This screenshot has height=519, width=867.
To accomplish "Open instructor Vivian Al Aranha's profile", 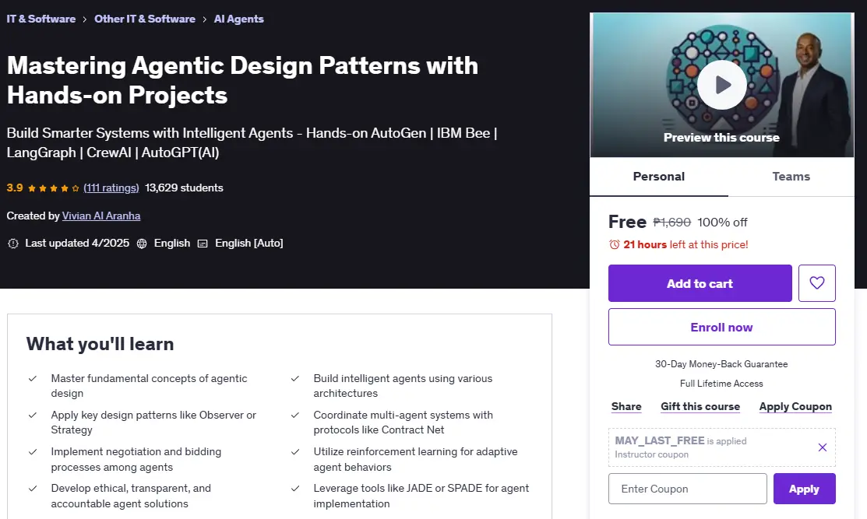I will (x=101, y=216).
